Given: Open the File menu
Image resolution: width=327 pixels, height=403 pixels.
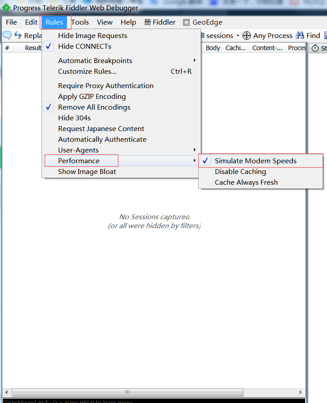Looking at the screenshot, I should pyautogui.click(x=11, y=22).
